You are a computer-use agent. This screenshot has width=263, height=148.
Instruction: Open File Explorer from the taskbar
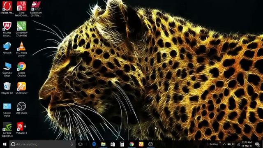point(103,144)
